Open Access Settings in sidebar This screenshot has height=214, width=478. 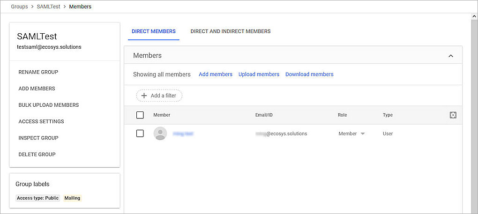(41, 121)
